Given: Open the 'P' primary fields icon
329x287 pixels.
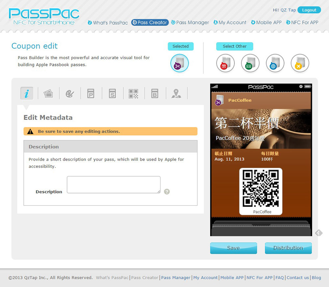Looking at the screenshot, I should point(91,94).
